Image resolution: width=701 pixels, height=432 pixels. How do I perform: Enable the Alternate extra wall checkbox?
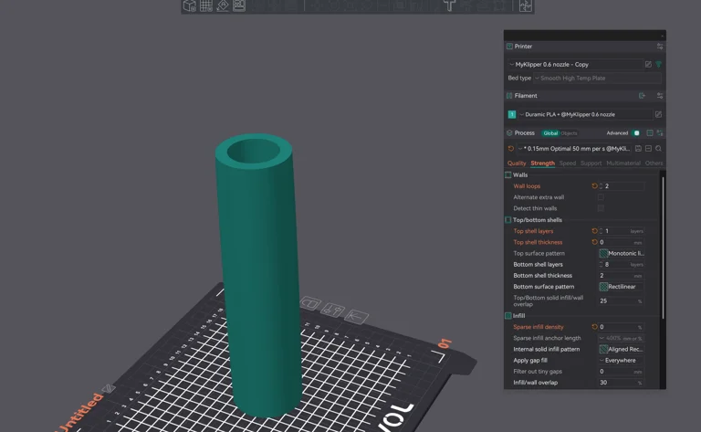[601, 197]
